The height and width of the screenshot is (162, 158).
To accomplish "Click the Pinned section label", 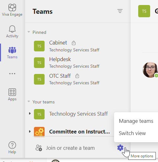I will point(39,32).
